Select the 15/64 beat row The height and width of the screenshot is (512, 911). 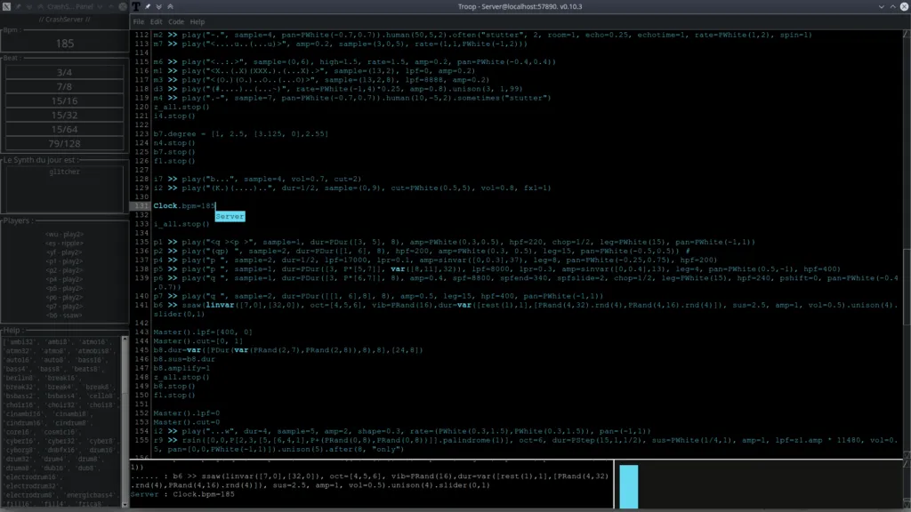pos(64,130)
